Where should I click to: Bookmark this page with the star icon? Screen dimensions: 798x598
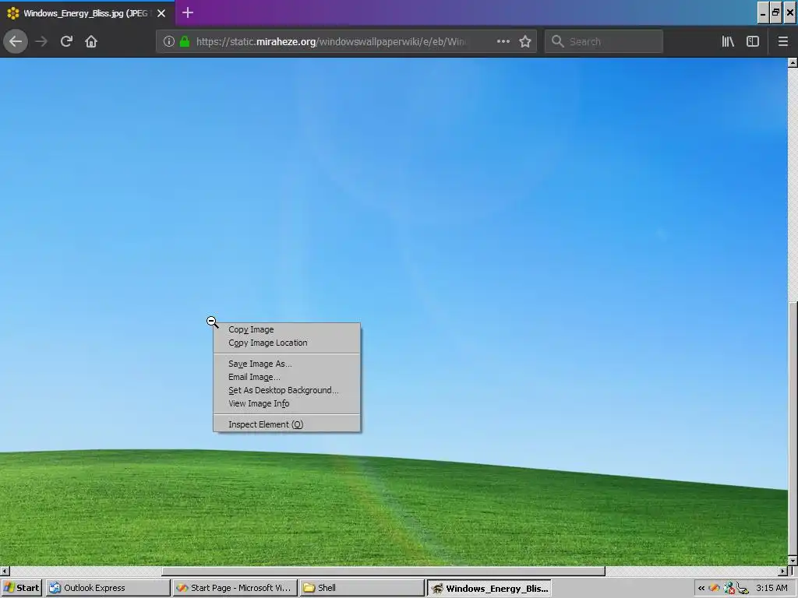[525, 41]
